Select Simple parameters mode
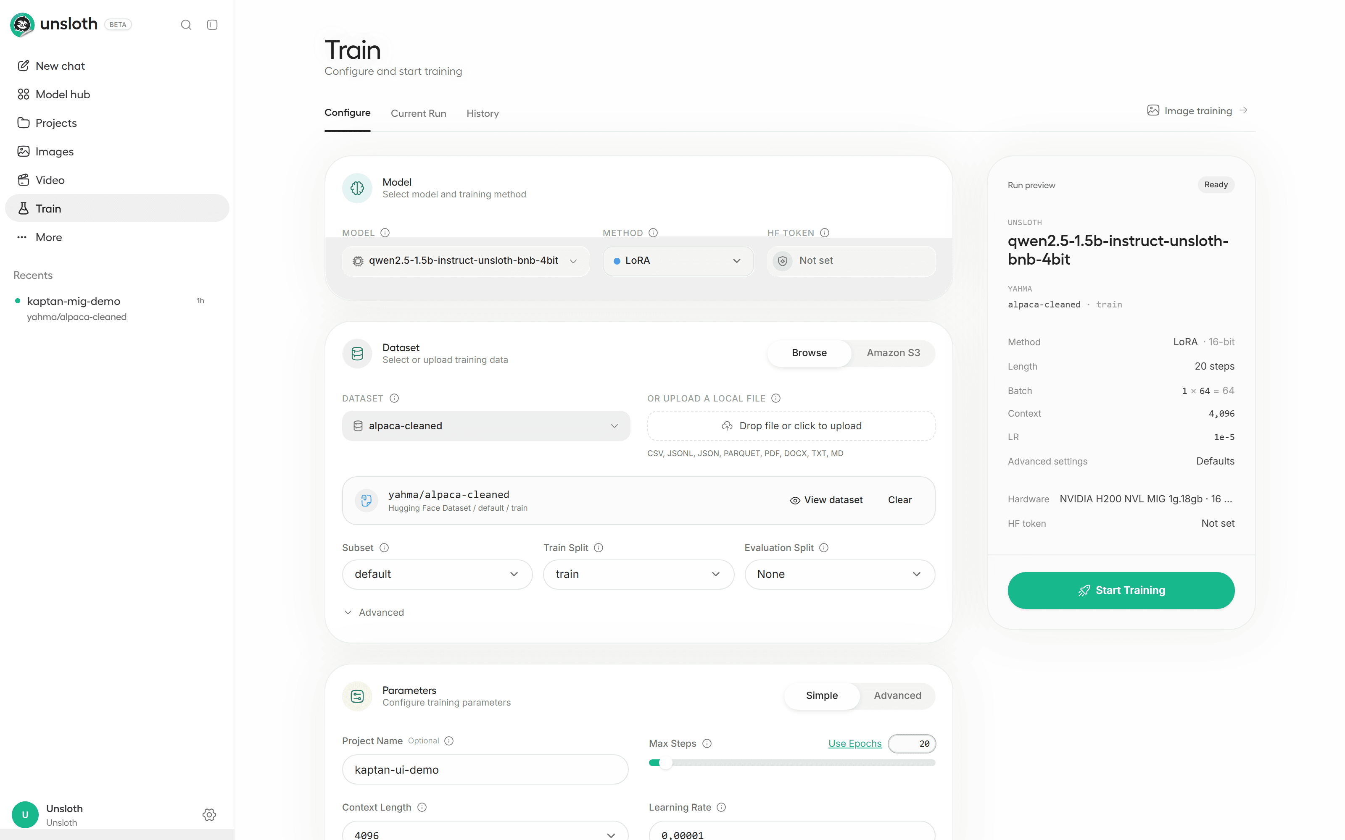The image size is (1345, 840). coord(821,696)
